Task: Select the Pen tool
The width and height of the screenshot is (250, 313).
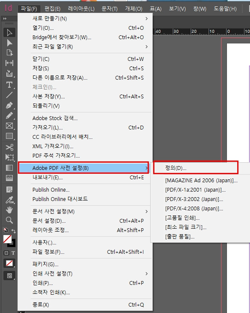Action: point(9,106)
